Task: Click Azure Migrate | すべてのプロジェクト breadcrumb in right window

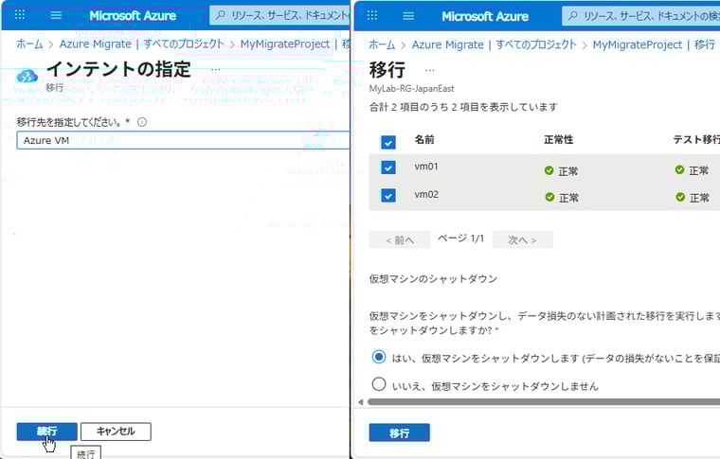Action: click(495, 44)
